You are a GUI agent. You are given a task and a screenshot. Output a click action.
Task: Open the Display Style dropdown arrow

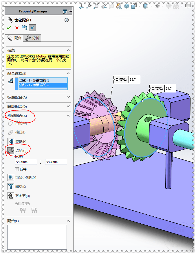click(x=151, y=6)
